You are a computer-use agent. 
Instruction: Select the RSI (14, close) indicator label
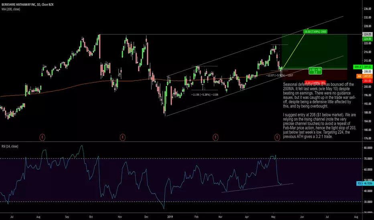point(10,146)
